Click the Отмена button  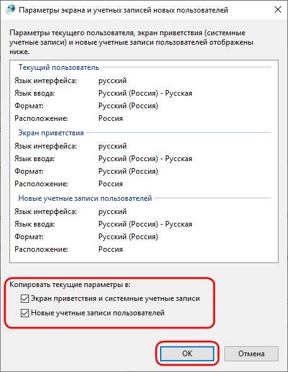pyautogui.click(x=251, y=354)
